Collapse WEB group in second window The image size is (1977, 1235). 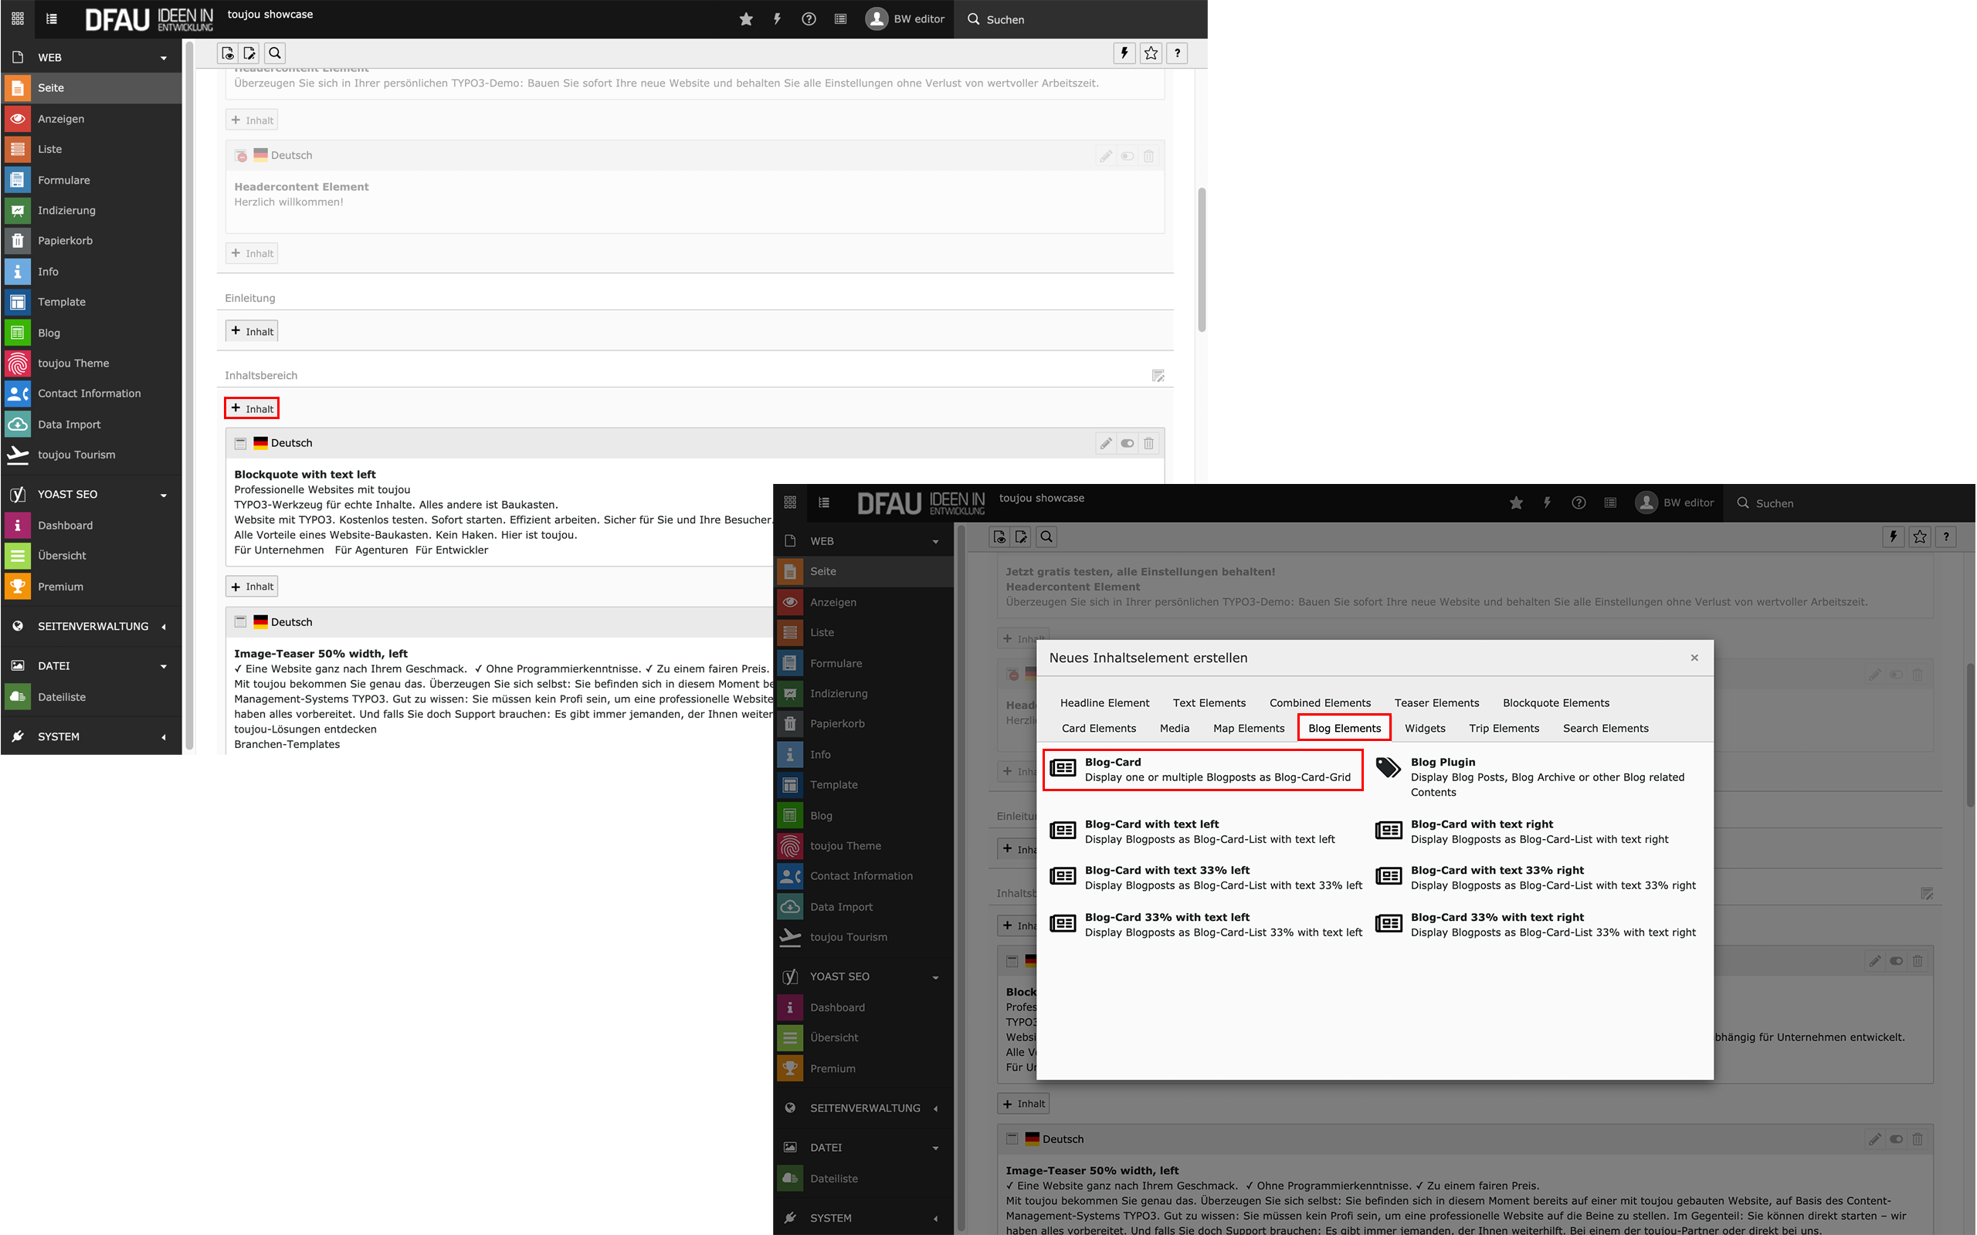(x=863, y=541)
